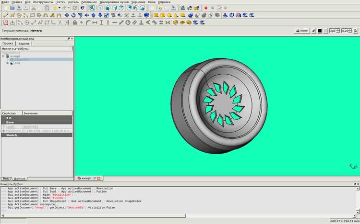This screenshot has width=360, height=224.
Task: Click the axonometric view cube icon
Action: coord(100,8)
